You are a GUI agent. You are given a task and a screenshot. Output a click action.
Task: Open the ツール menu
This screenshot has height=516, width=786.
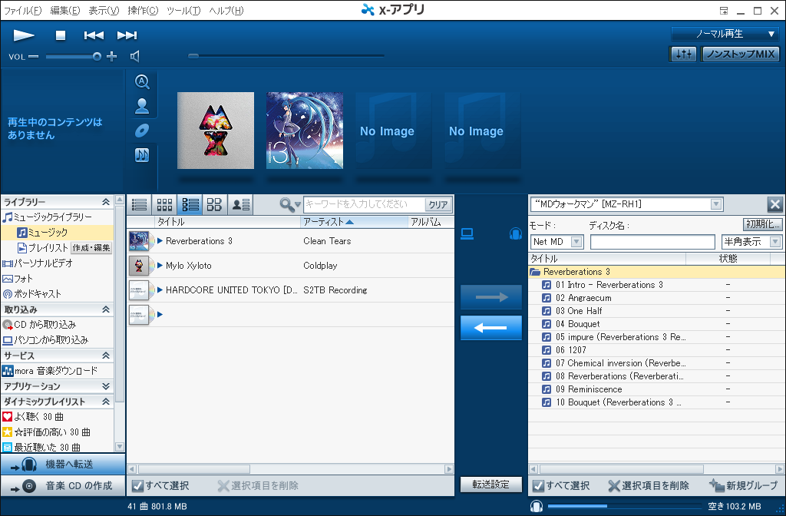[183, 11]
